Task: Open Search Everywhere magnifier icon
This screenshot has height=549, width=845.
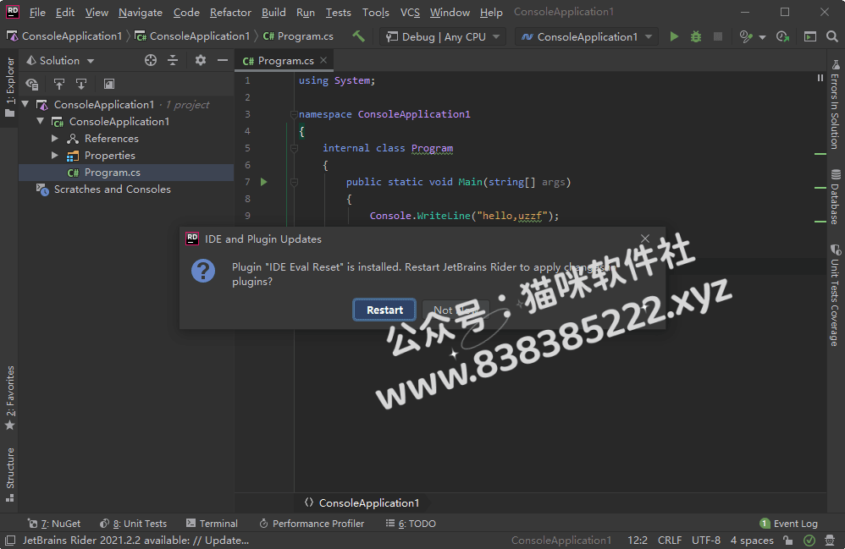Action: [832, 36]
